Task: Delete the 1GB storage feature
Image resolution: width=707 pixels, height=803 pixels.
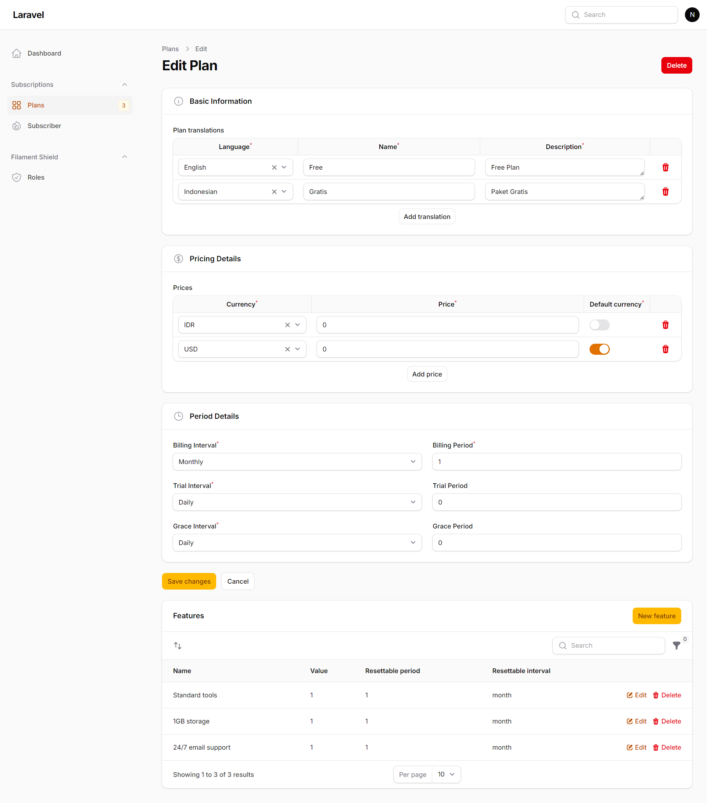Action: pyautogui.click(x=666, y=721)
